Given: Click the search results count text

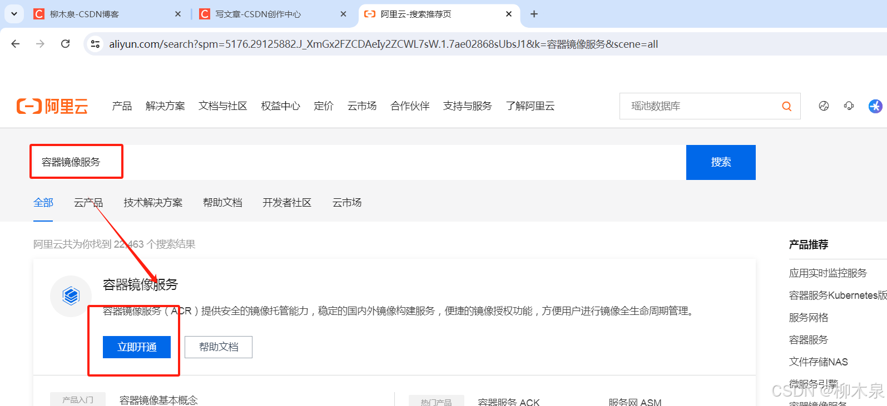Looking at the screenshot, I should pyautogui.click(x=115, y=244).
